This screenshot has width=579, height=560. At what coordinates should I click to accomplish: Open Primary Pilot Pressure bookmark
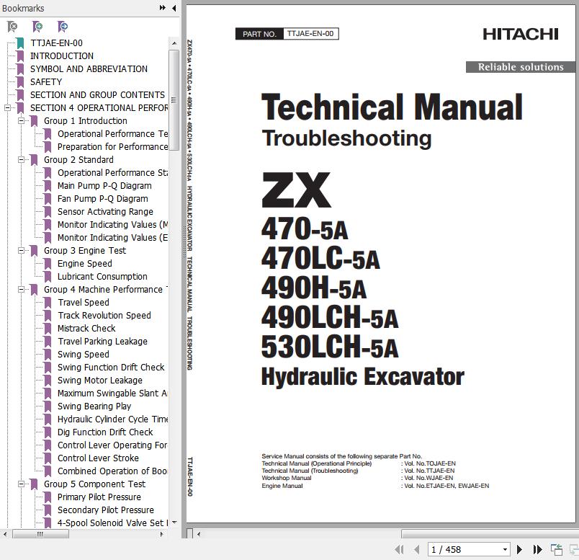(99, 497)
